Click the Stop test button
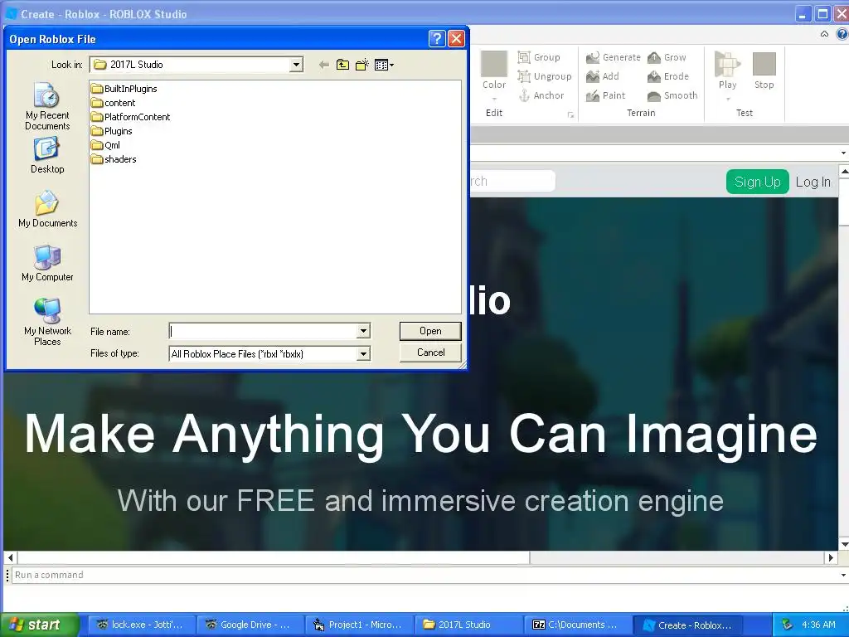The width and height of the screenshot is (849, 637). point(764,71)
